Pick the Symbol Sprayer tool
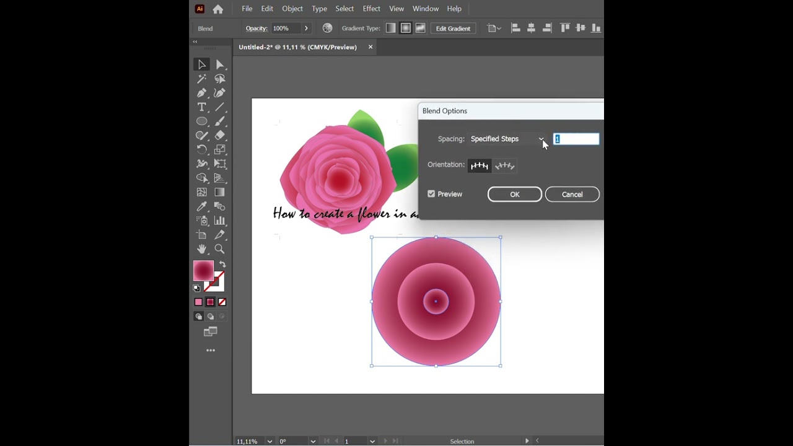 point(201,221)
